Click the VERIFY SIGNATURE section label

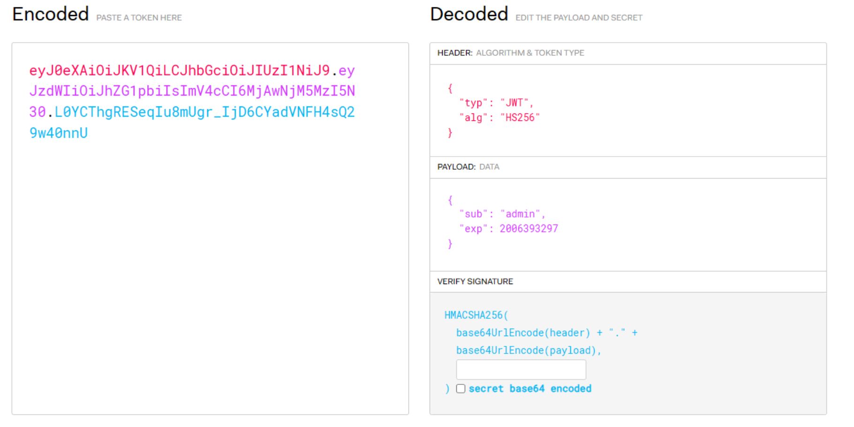[475, 281]
